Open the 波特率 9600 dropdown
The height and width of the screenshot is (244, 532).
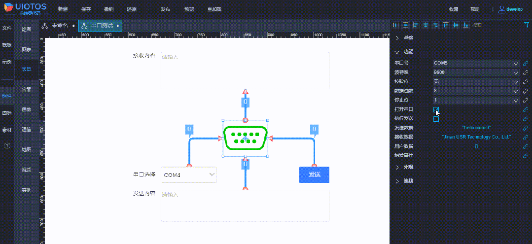click(x=476, y=72)
